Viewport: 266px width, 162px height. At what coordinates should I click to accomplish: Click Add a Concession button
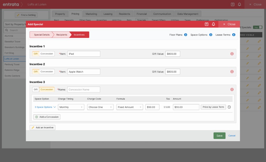coord(47,117)
